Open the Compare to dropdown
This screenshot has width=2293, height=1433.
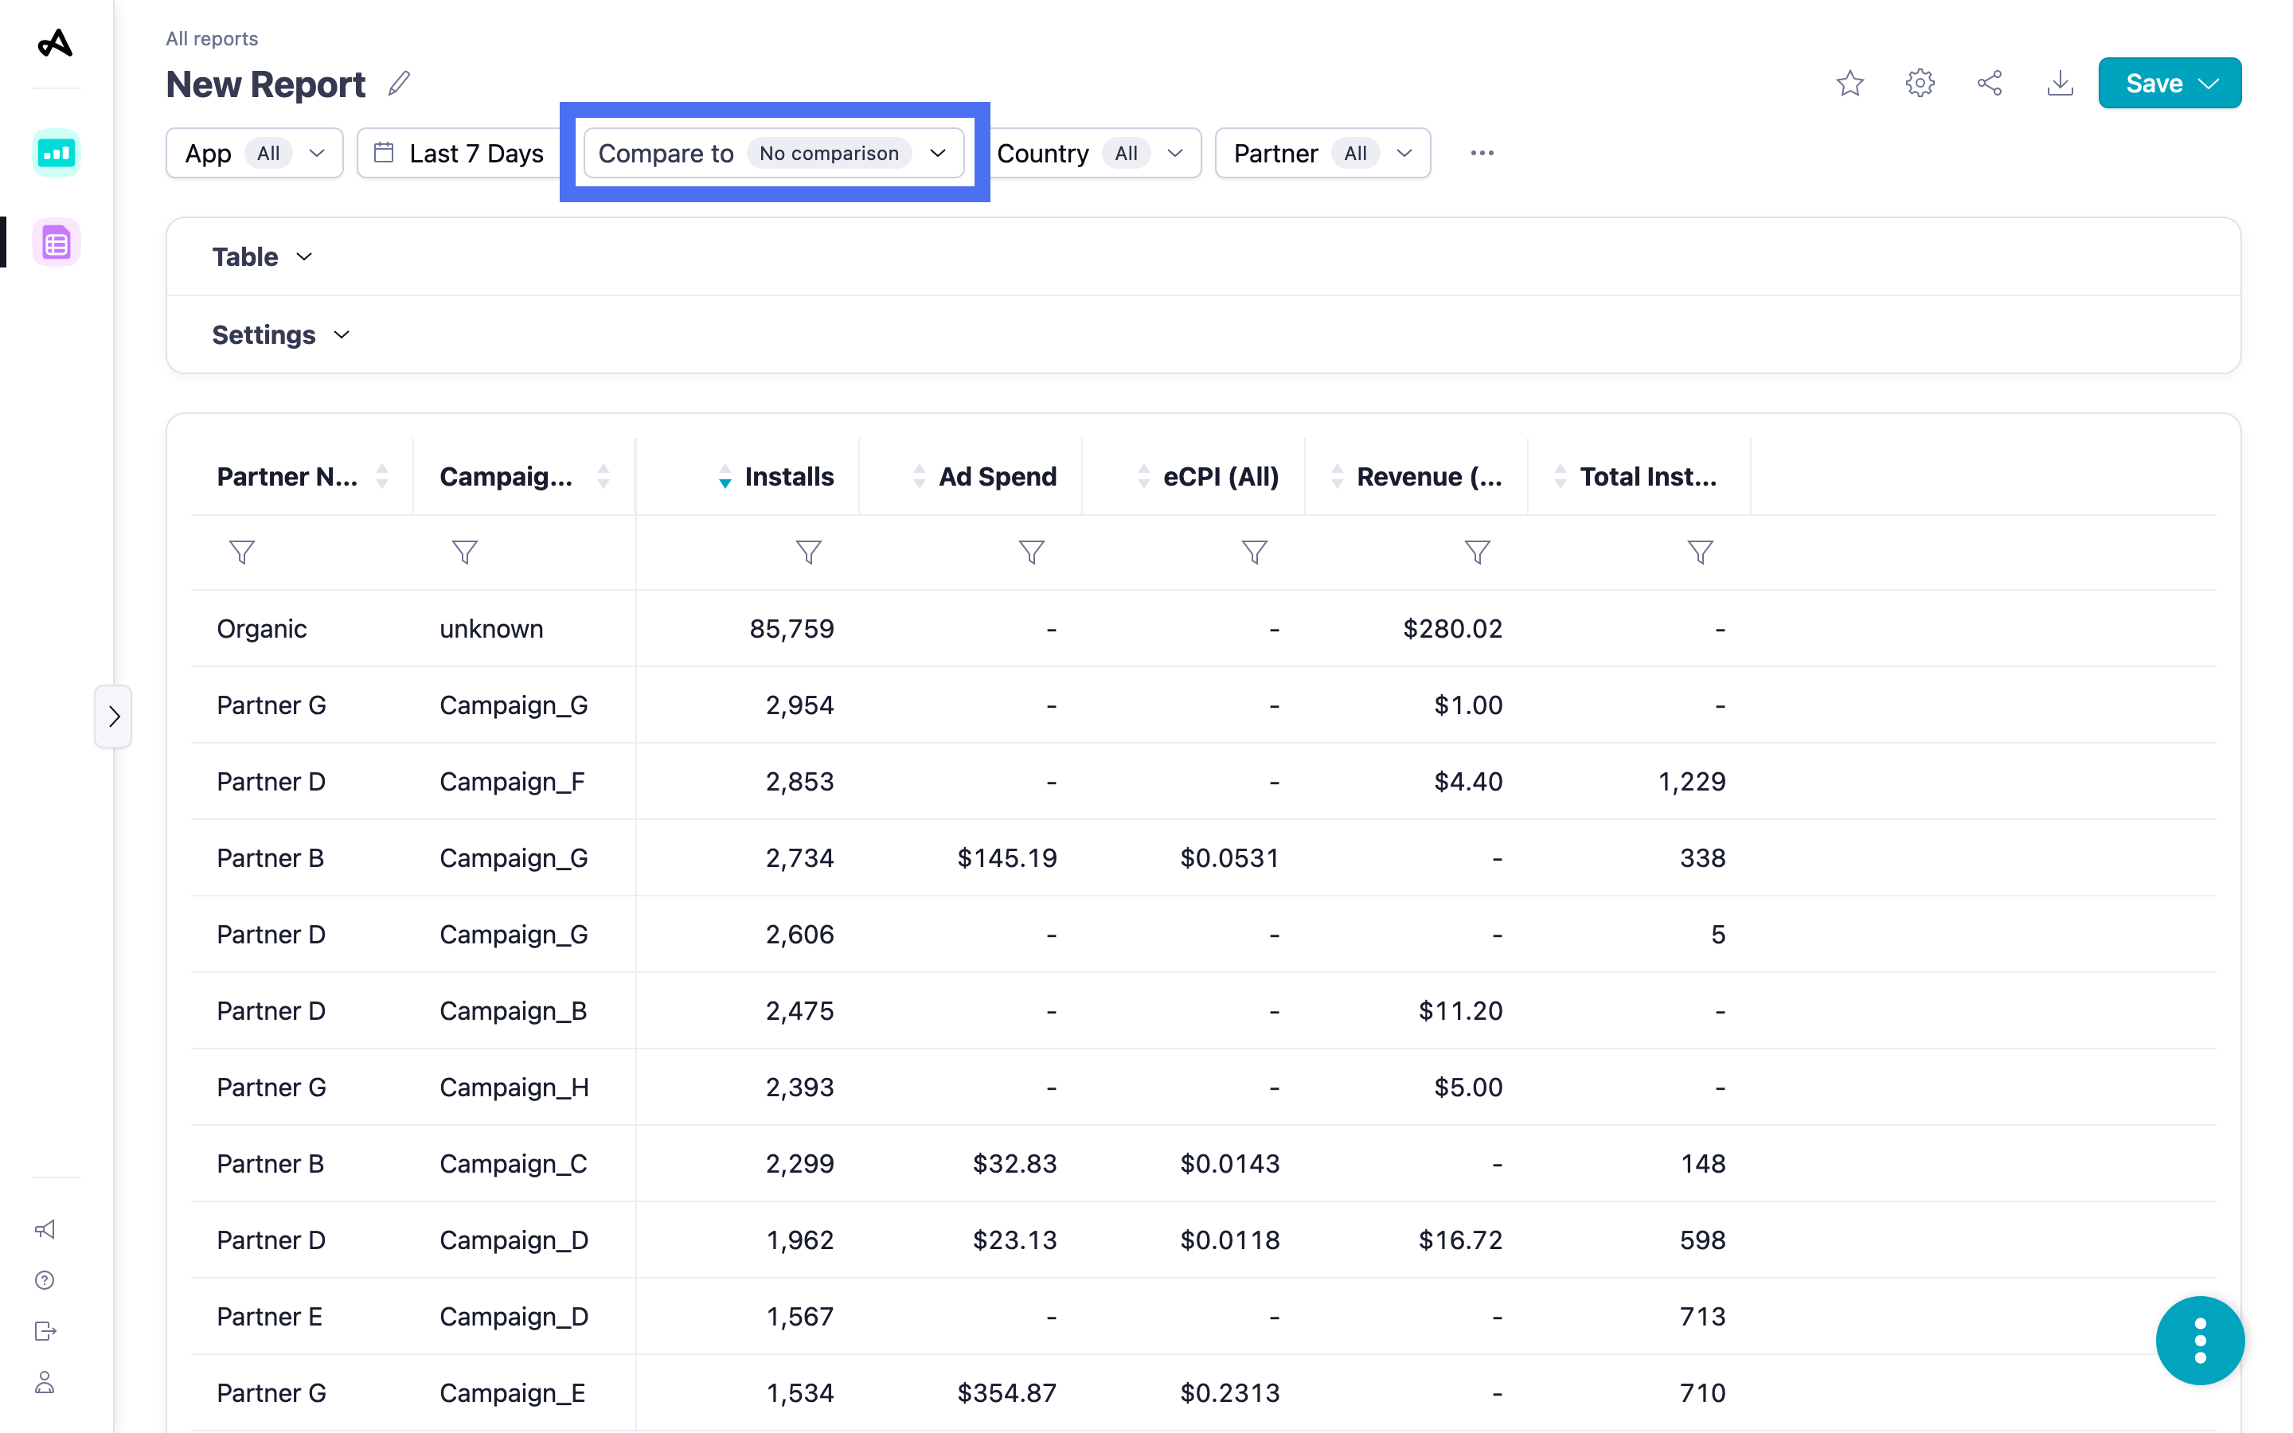pos(773,153)
